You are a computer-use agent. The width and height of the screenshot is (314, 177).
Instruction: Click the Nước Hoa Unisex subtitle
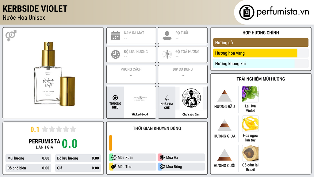24,18
